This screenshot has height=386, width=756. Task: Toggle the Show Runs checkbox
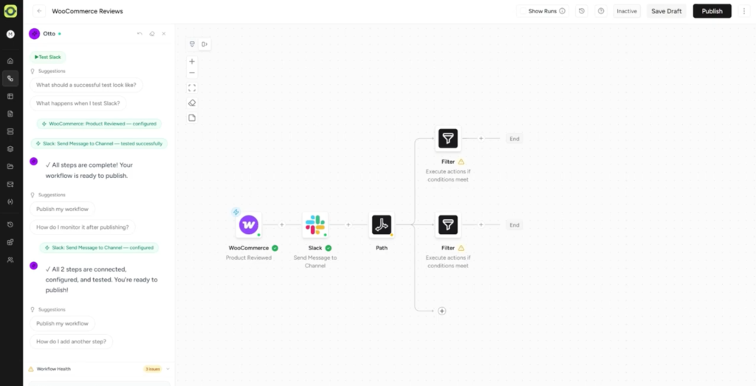[x=523, y=11]
